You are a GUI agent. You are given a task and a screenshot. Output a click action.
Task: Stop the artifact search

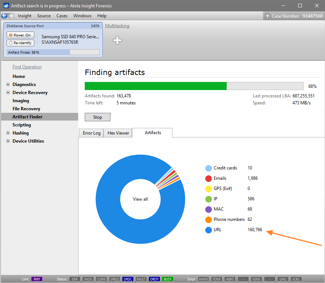tap(97, 117)
